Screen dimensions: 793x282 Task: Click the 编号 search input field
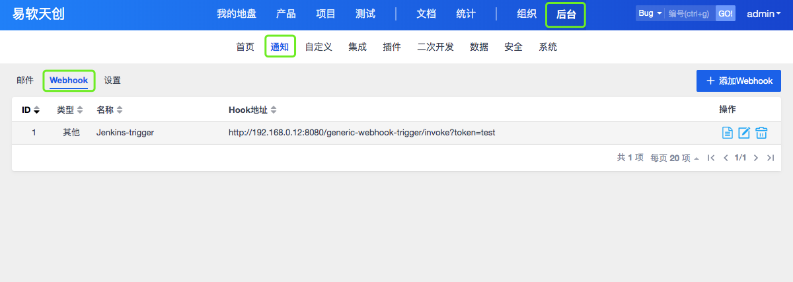pos(689,13)
